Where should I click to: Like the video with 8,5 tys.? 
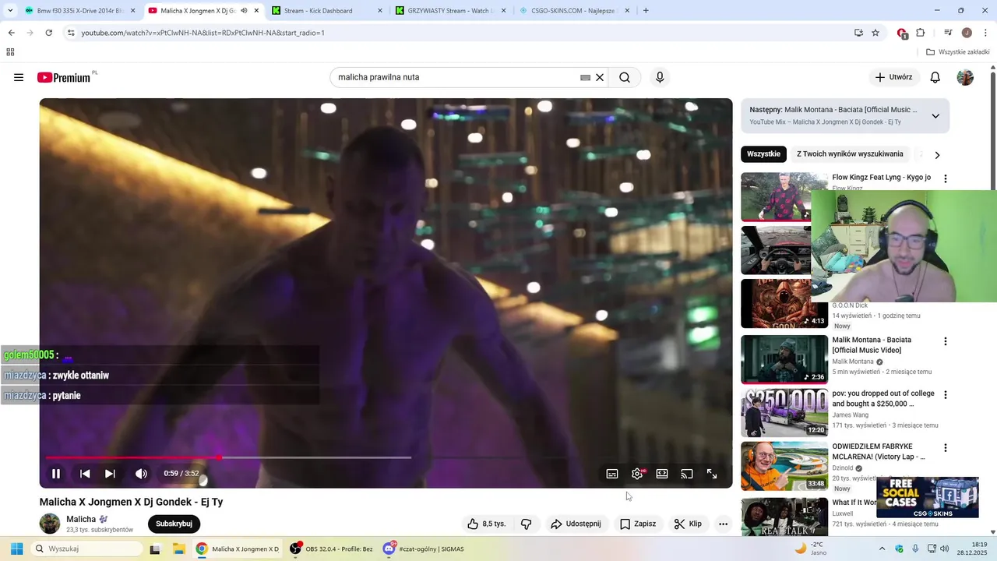[486, 524]
